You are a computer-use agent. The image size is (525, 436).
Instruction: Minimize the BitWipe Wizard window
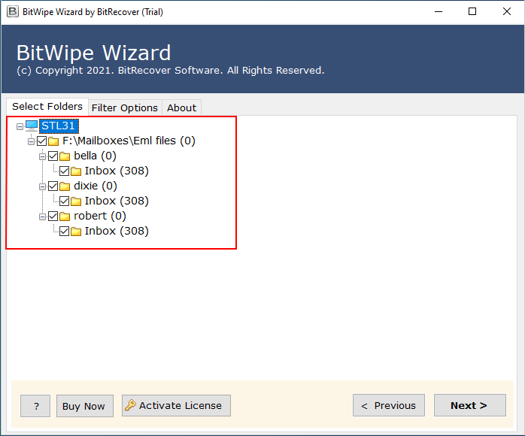pyautogui.click(x=439, y=12)
